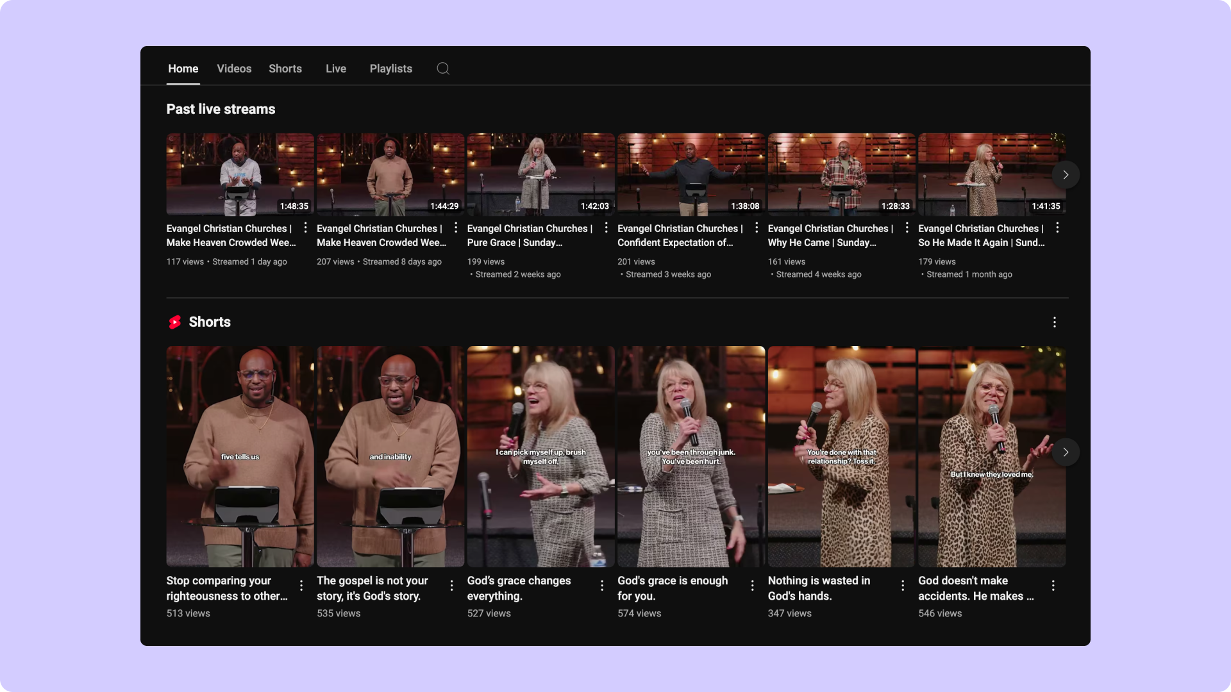Image resolution: width=1231 pixels, height=692 pixels.
Task: Open options menu for the 1:48:35 stream
Action: 305,227
